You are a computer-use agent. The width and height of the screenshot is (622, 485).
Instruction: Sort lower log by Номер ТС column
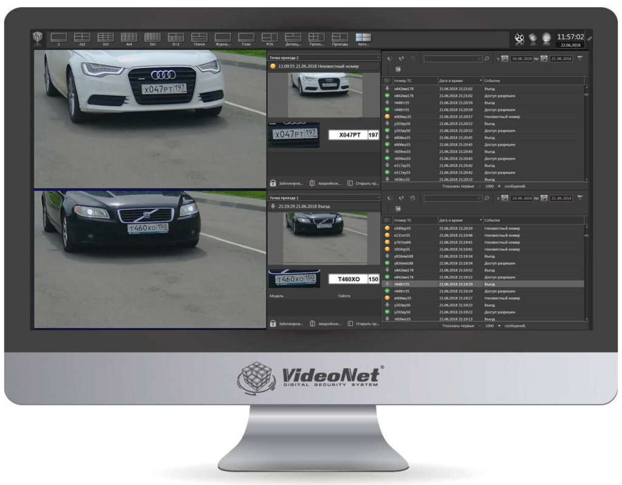(414, 220)
